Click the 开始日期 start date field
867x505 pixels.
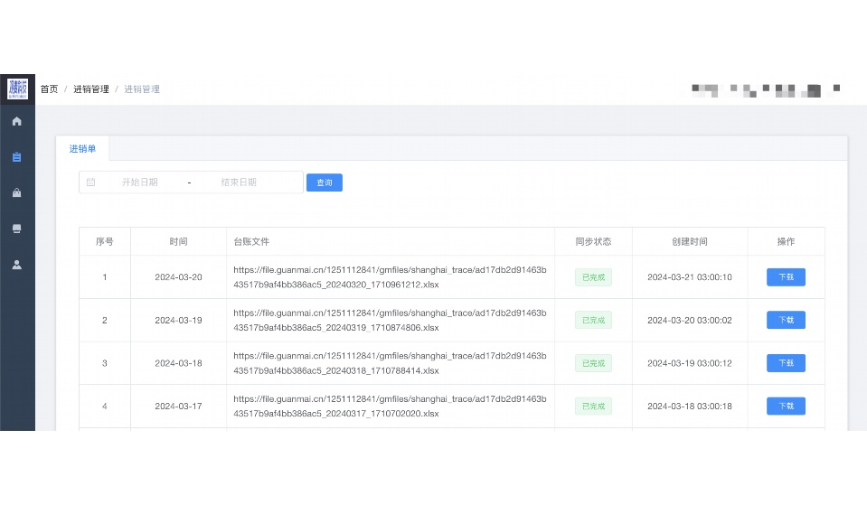140,182
